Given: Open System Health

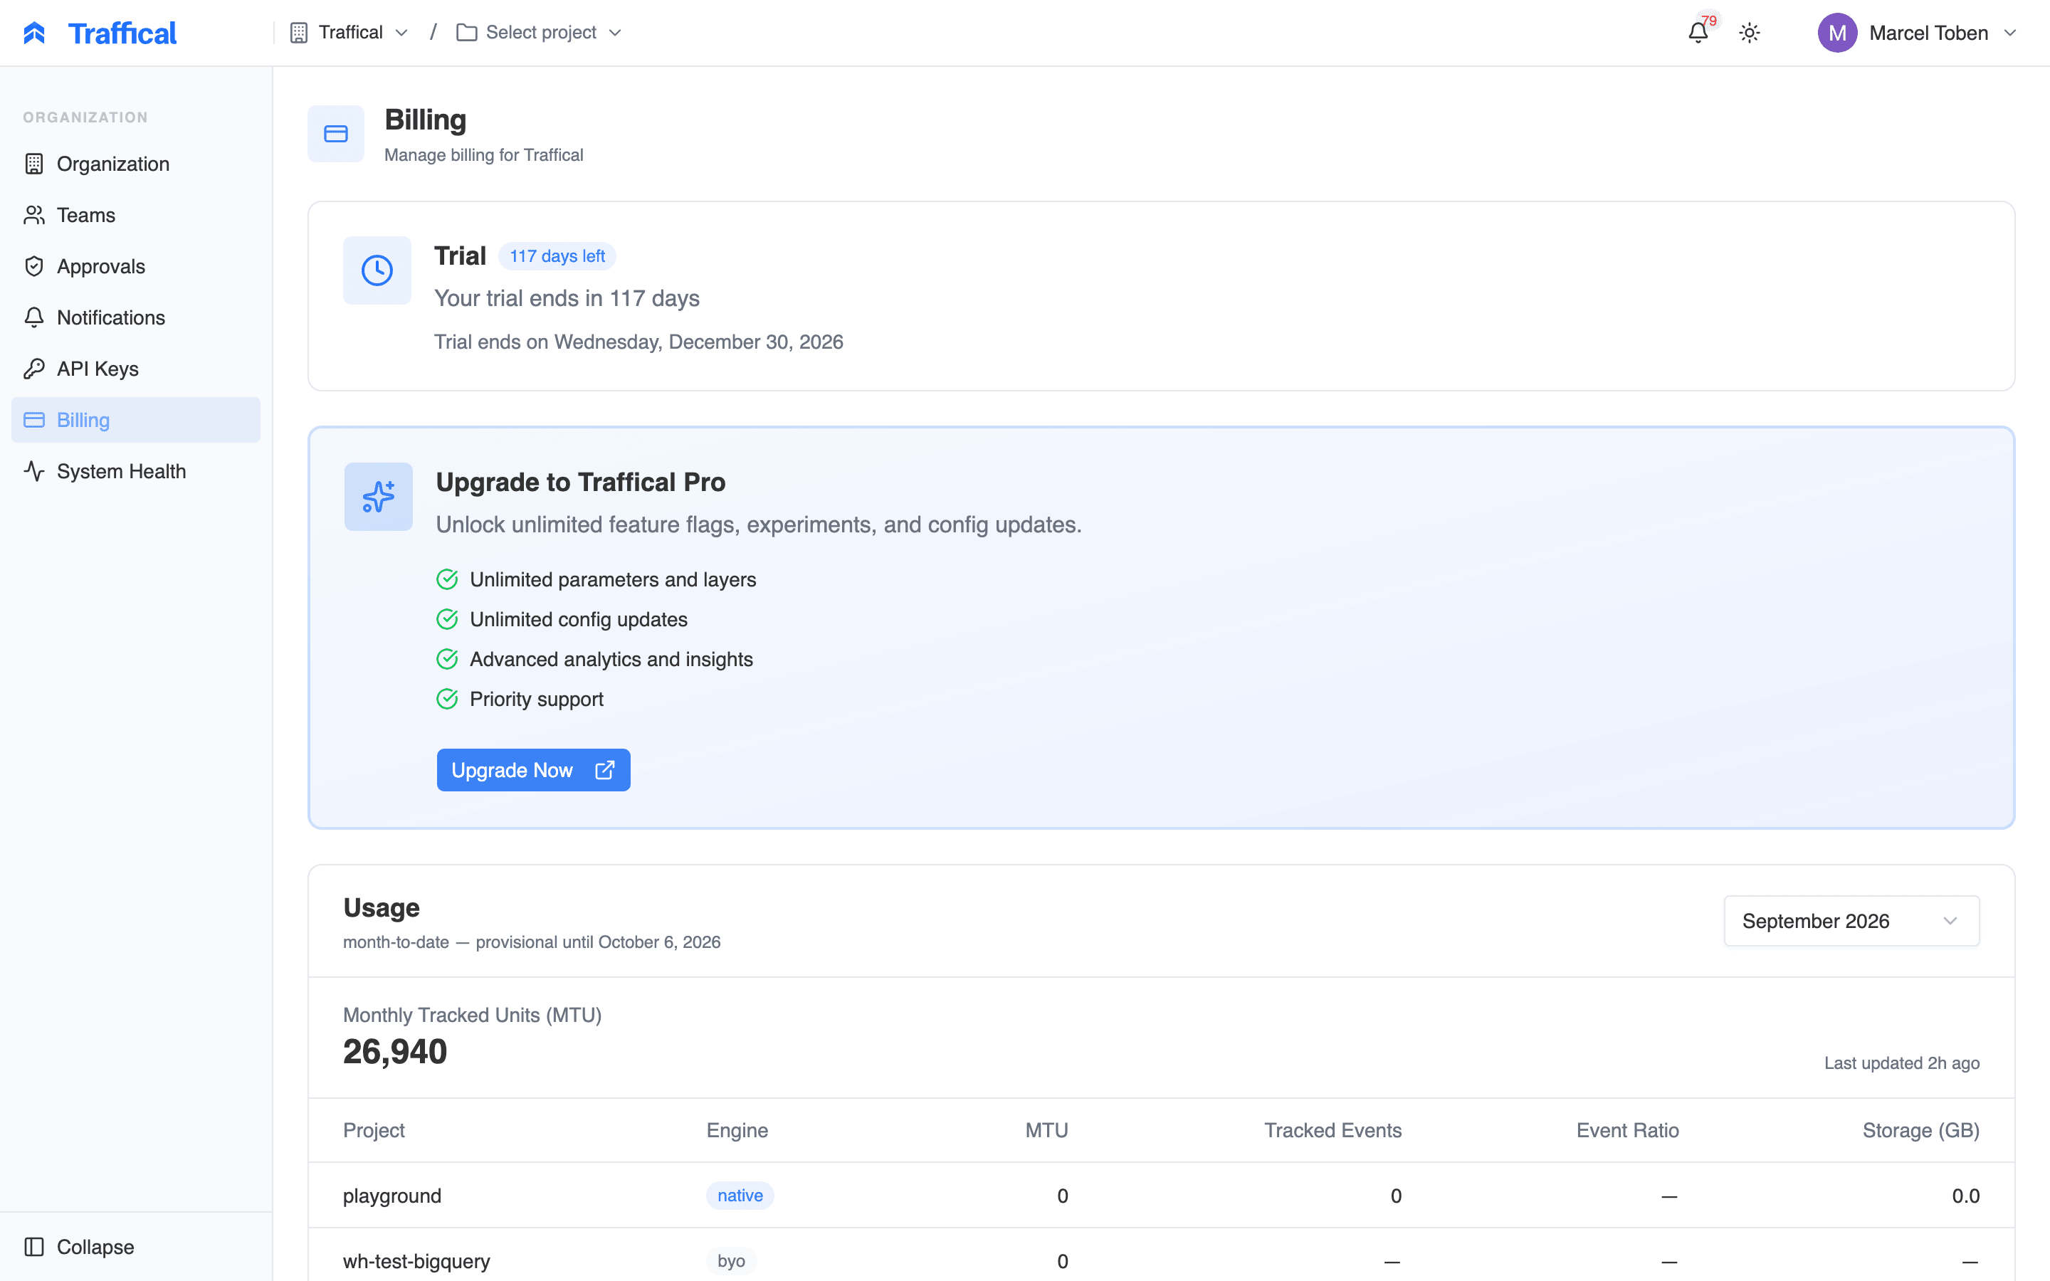Looking at the screenshot, I should (135, 471).
